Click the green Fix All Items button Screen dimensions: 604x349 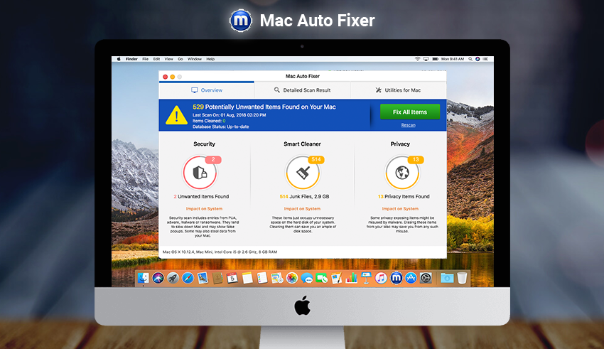point(410,112)
